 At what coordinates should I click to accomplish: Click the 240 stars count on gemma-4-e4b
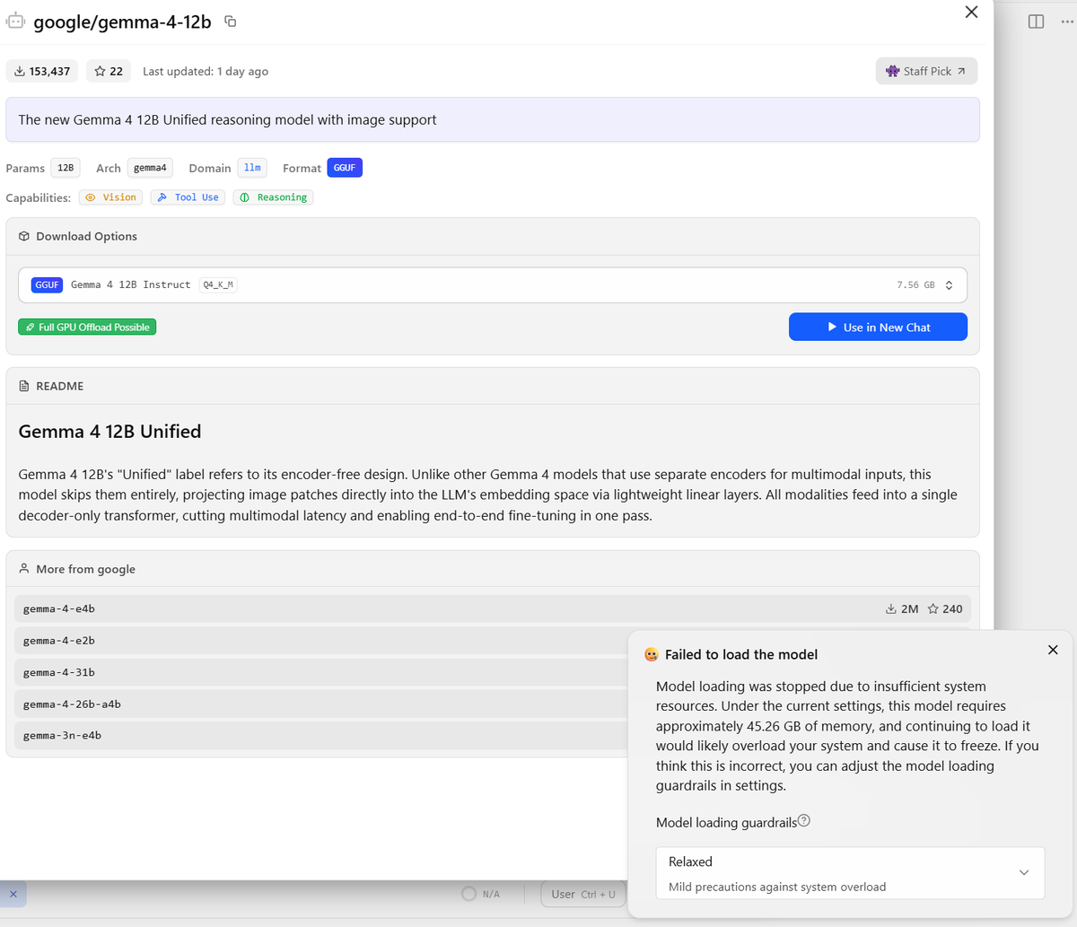click(945, 608)
